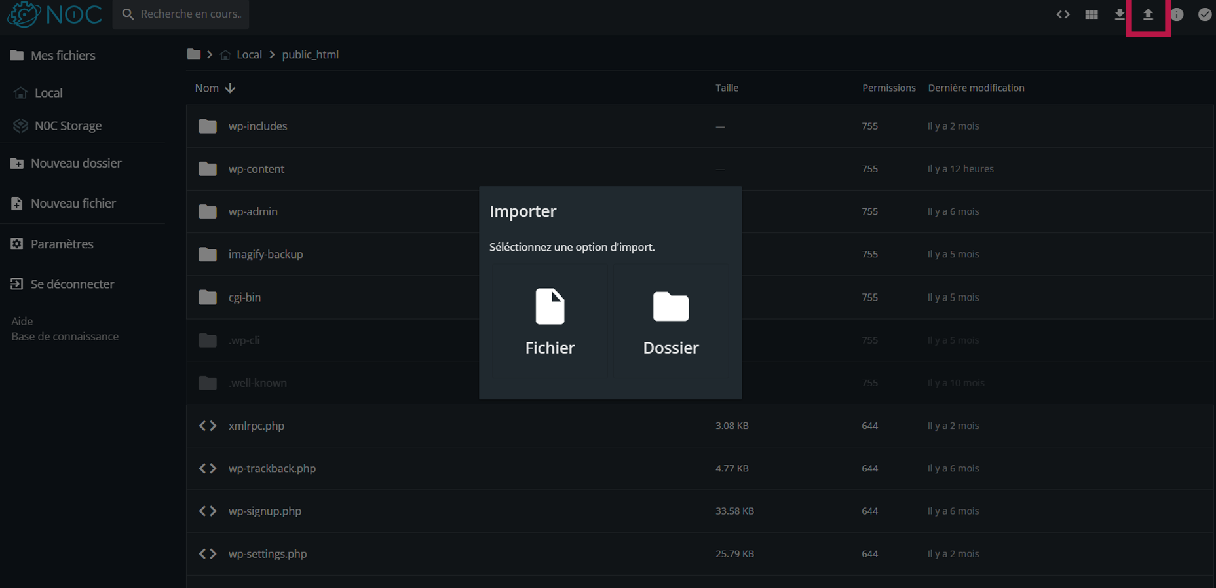Click 3.08 KB size of xmlrpc.php
This screenshot has height=588, width=1216.
[x=732, y=426]
